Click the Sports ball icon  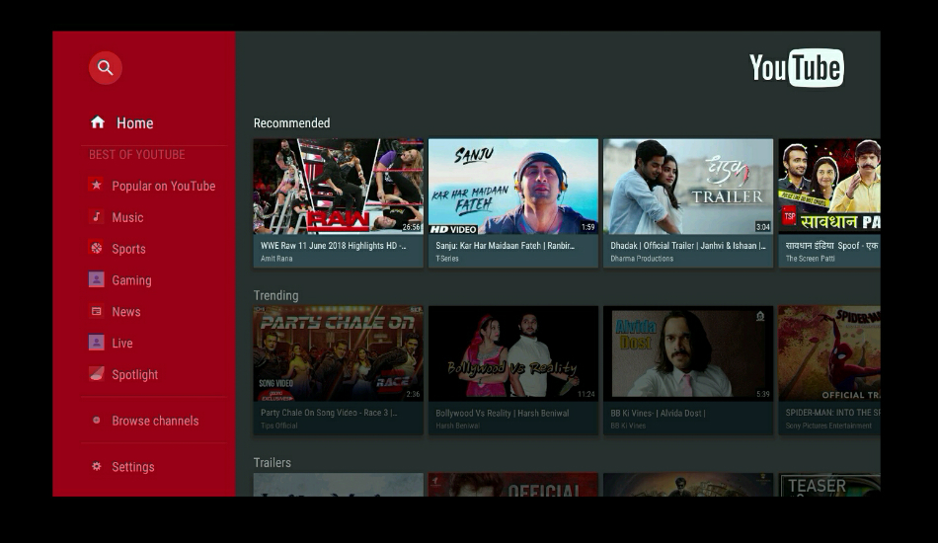pyautogui.click(x=97, y=248)
